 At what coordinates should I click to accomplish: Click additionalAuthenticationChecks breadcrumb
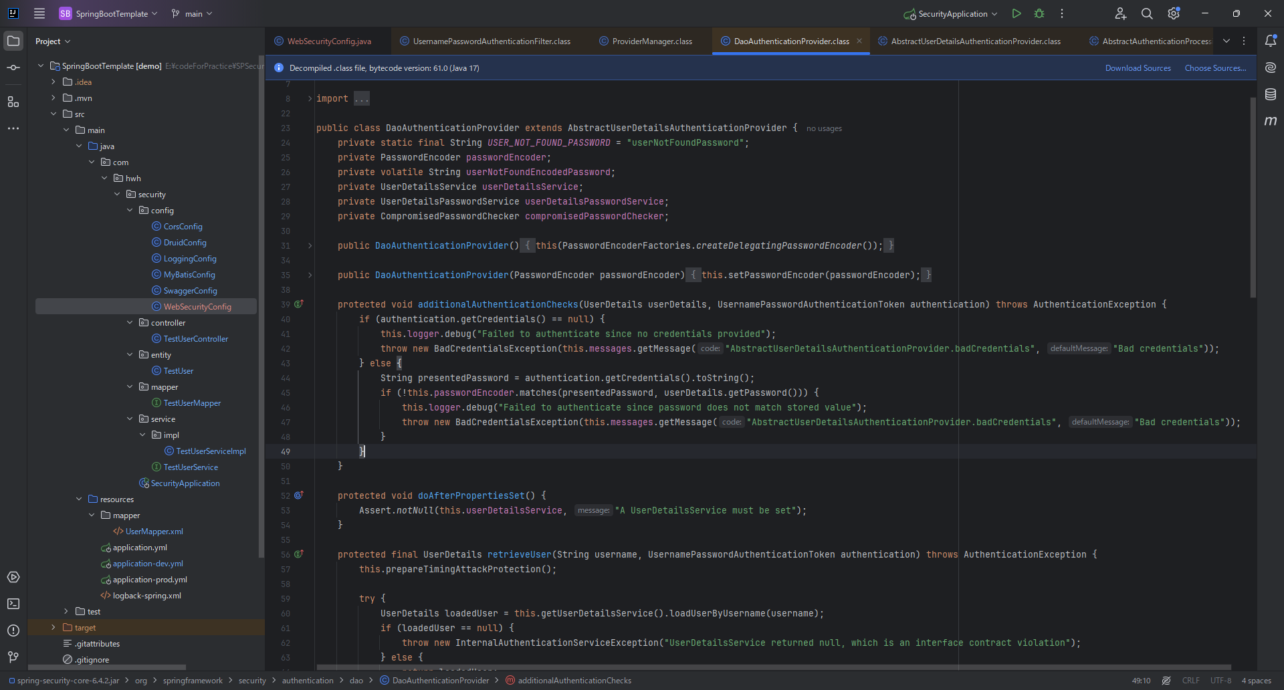(568, 681)
